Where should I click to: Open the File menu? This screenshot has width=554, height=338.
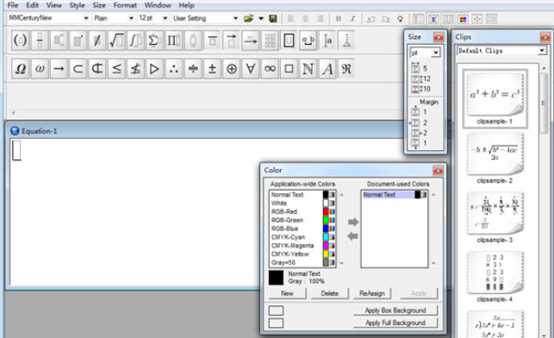click(13, 5)
